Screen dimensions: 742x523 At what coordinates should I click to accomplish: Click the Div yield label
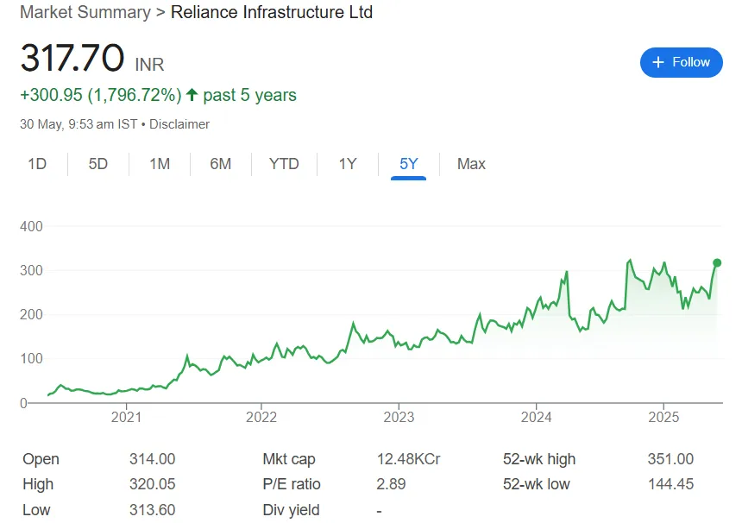coord(291,510)
